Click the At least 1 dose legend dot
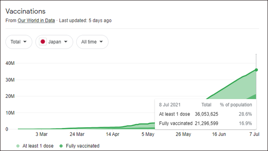This screenshot has height=151, width=268. point(18,146)
